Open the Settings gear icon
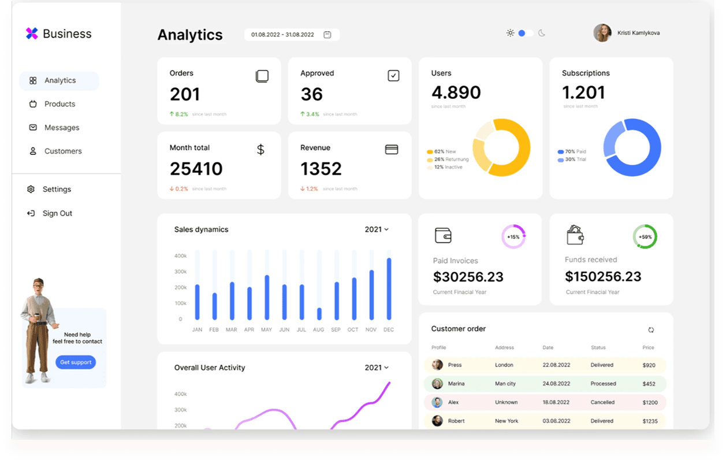This screenshot has height=463, width=726. (31, 189)
